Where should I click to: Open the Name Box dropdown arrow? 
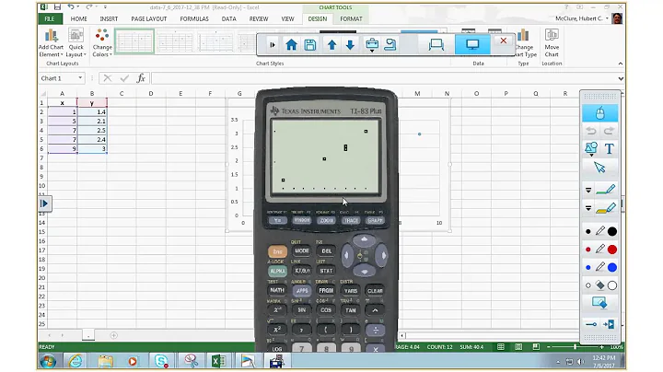(x=80, y=78)
